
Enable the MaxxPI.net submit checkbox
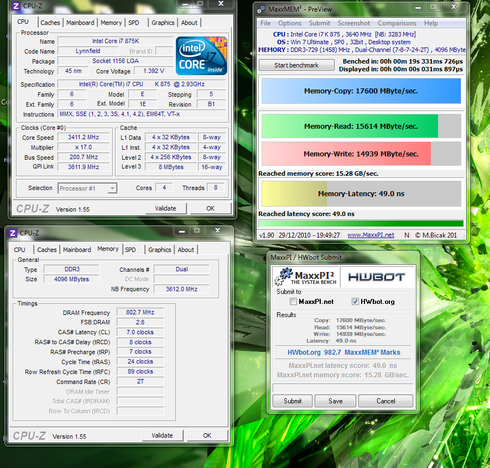(293, 302)
